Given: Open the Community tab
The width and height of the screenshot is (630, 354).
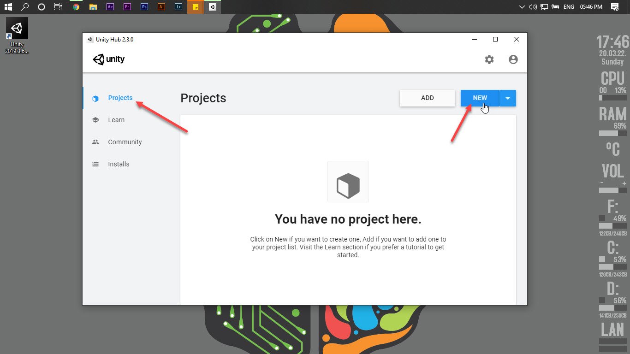Looking at the screenshot, I should coord(125,142).
